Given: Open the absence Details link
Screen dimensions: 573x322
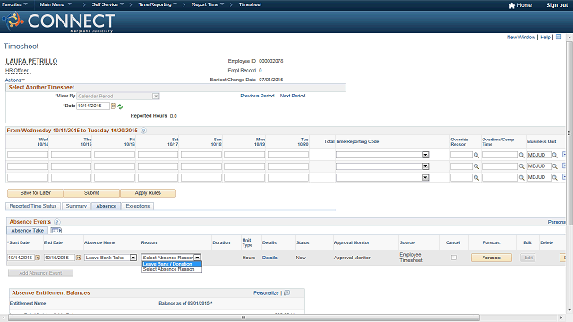Looking at the screenshot, I should point(269,258).
